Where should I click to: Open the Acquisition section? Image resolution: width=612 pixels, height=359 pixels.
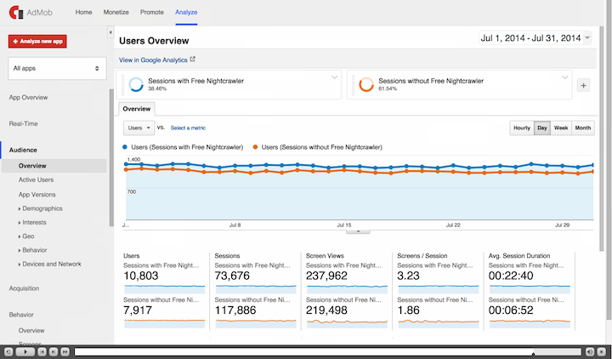click(24, 288)
